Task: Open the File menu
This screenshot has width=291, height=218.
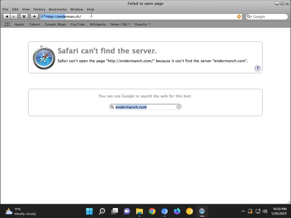Action: (5, 9)
